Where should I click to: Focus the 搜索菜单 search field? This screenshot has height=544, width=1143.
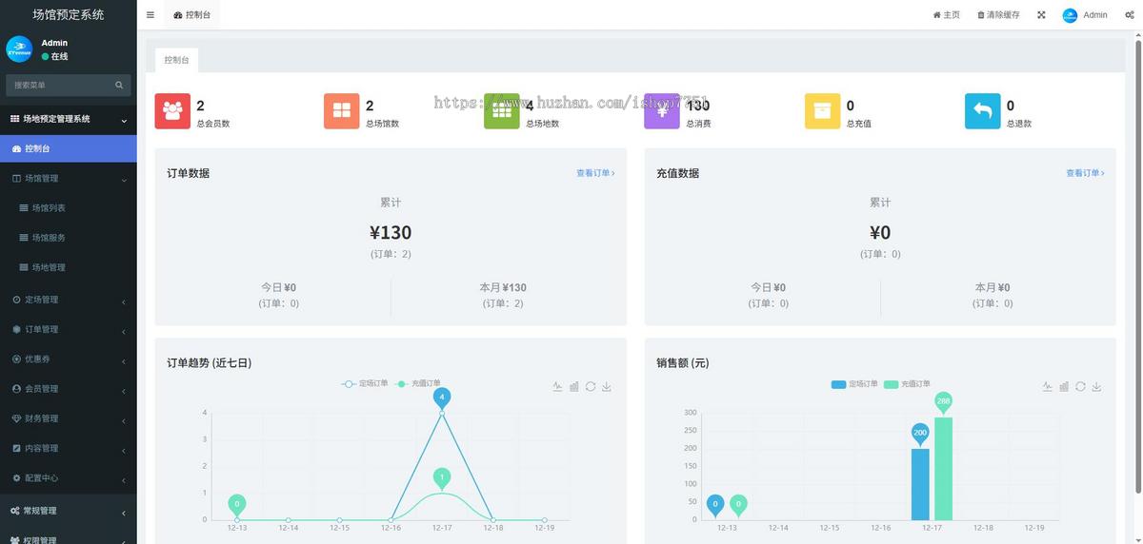(x=61, y=85)
